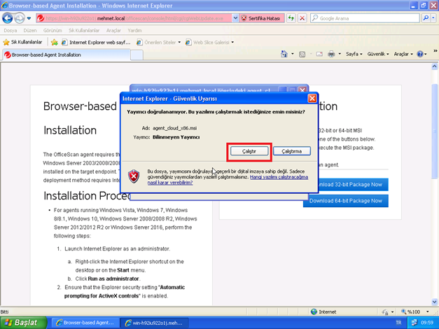Click the Home page icon
Screen dimensions: 439x329
[284, 54]
